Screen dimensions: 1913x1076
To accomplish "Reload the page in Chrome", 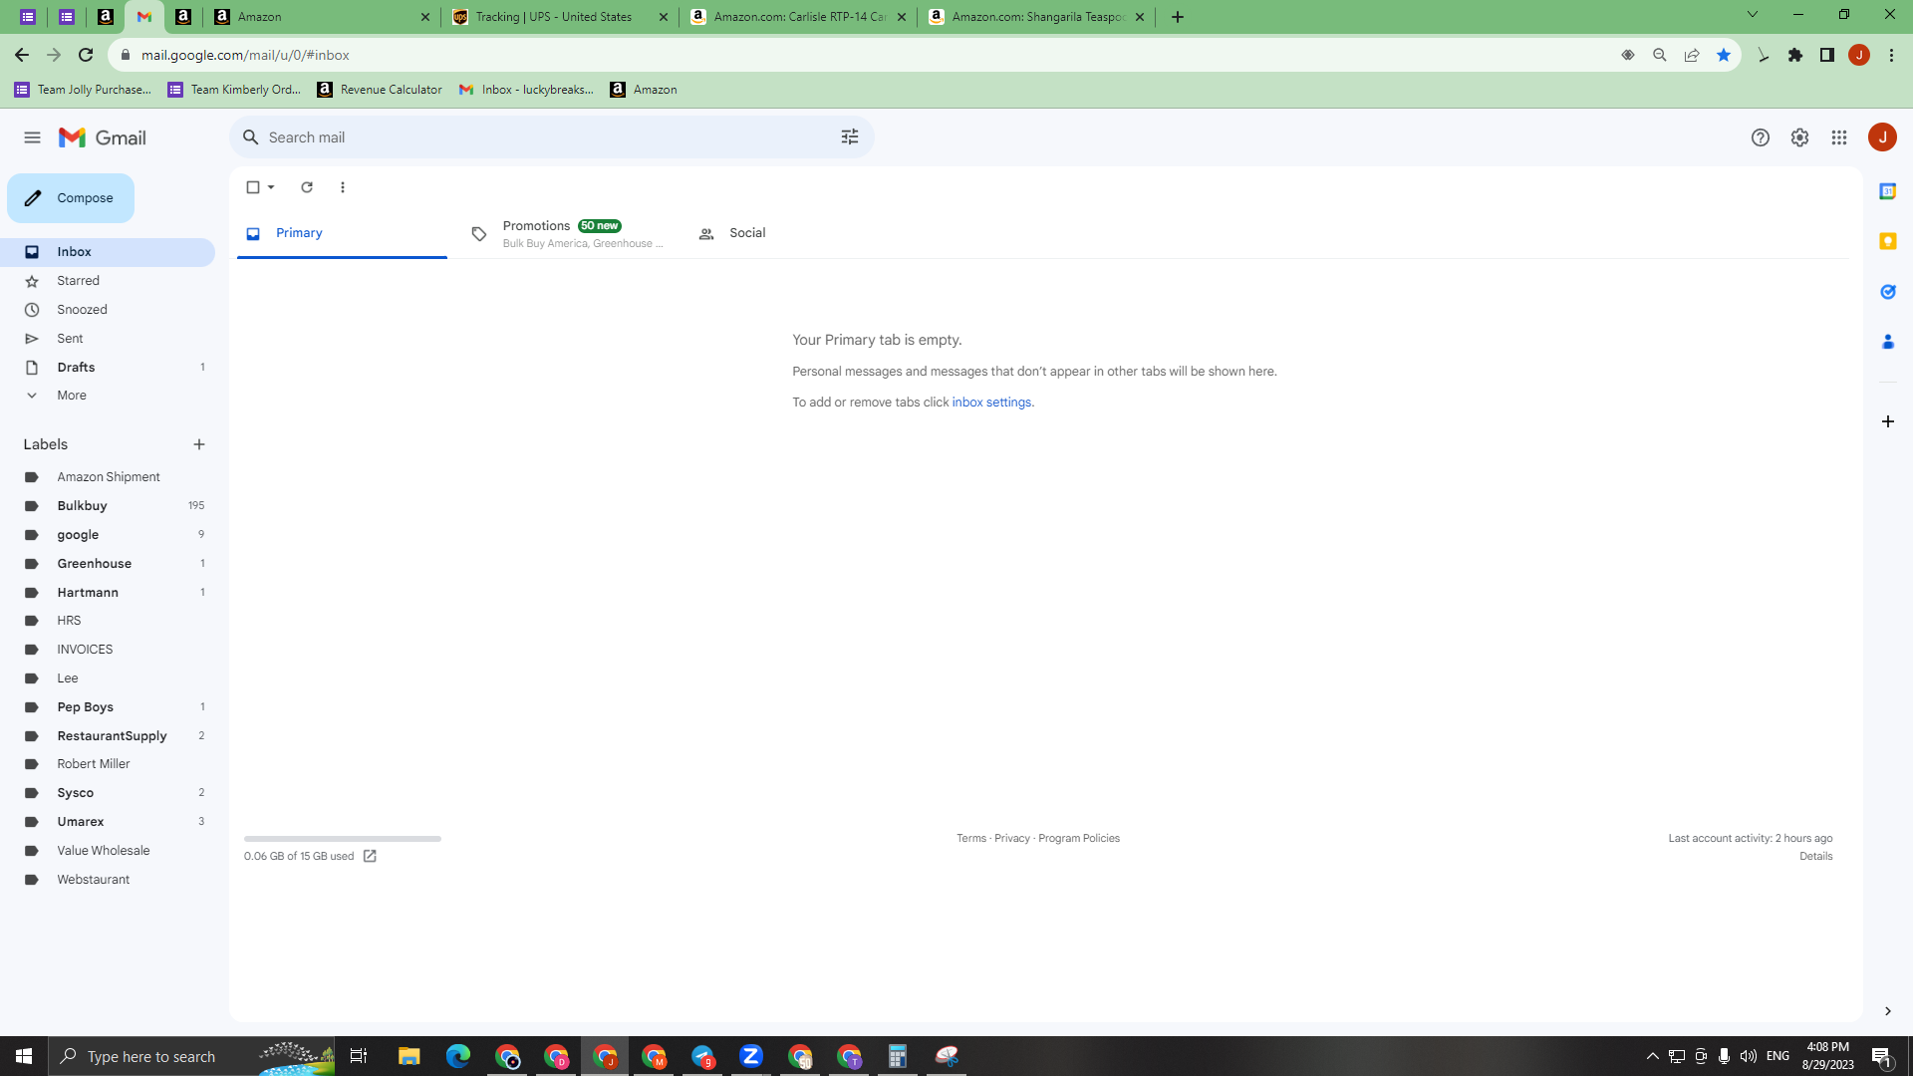I will (86, 55).
